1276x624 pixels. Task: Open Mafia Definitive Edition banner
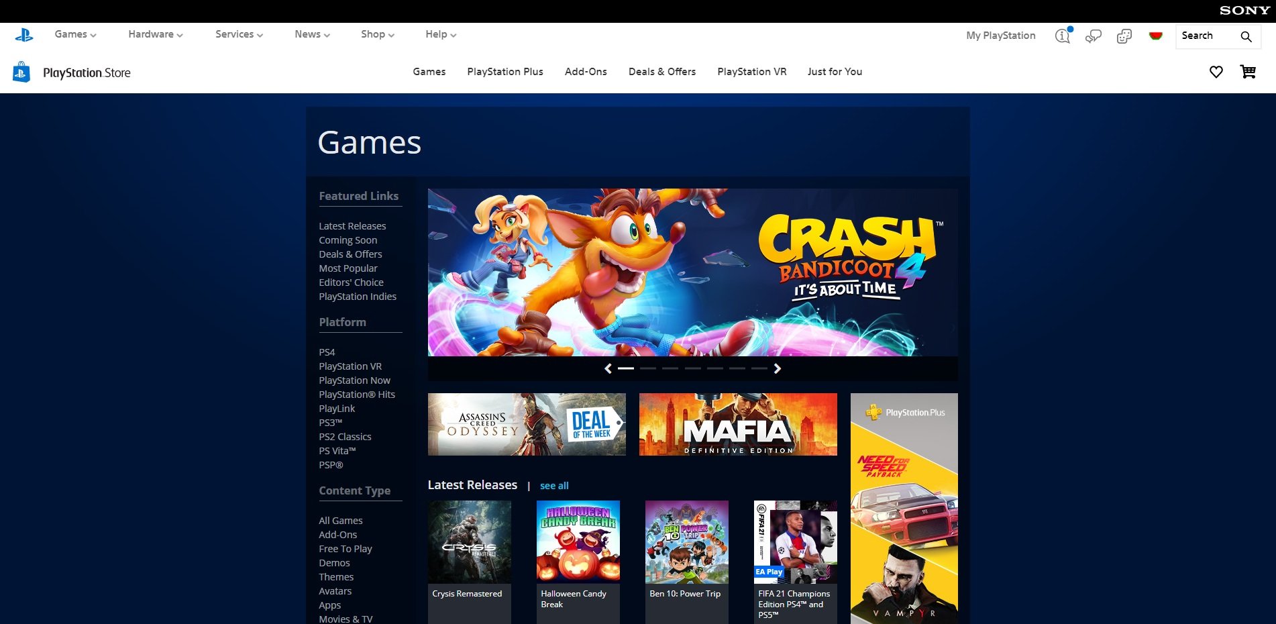(738, 424)
